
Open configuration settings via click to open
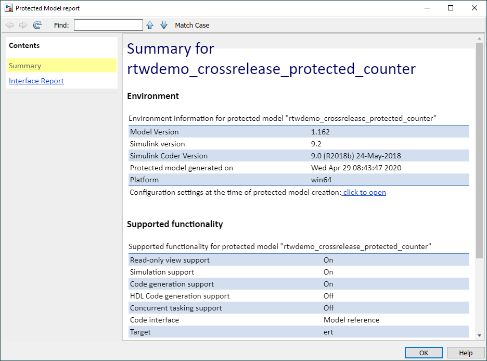pos(364,192)
